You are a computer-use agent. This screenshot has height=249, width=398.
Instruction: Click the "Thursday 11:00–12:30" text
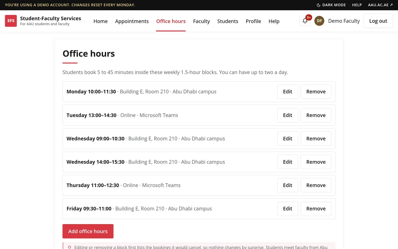(x=93, y=185)
